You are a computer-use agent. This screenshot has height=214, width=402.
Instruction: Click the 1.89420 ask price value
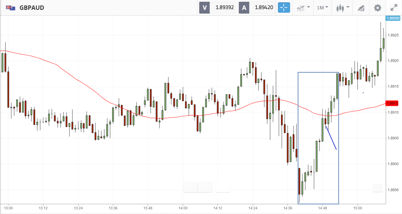click(264, 8)
